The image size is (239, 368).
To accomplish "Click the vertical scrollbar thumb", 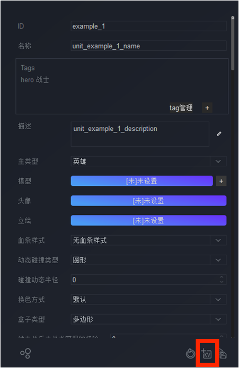I will (x=233, y=44).
